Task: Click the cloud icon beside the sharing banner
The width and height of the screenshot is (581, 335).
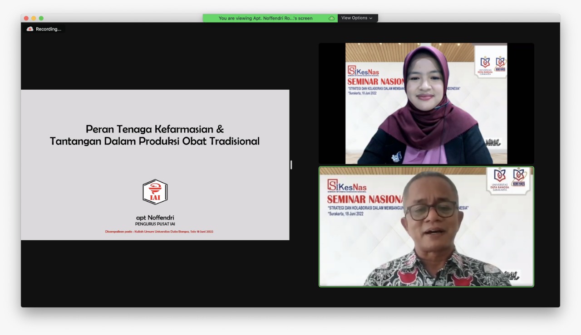Action: pyautogui.click(x=332, y=18)
